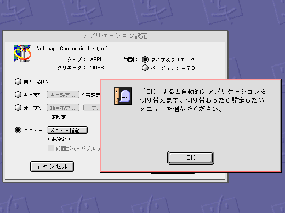Click the Netscape Communicator application icon

(22, 54)
